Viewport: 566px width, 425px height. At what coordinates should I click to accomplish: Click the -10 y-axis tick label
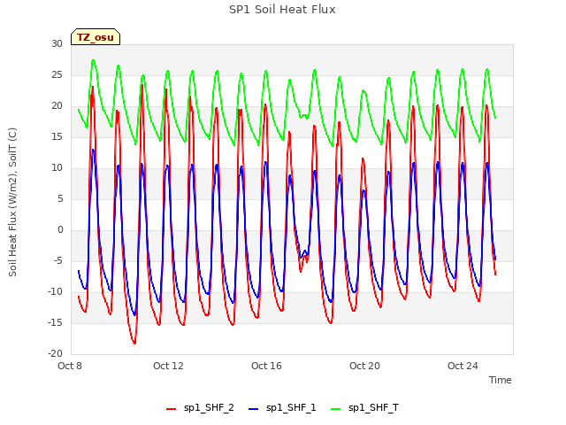55,291
